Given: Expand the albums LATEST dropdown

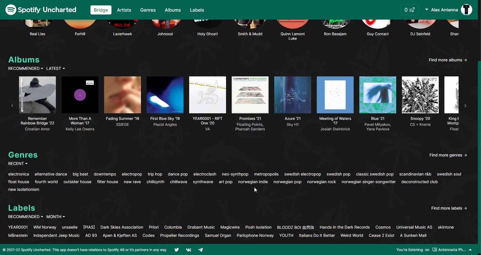Looking at the screenshot, I should tap(56, 68).
